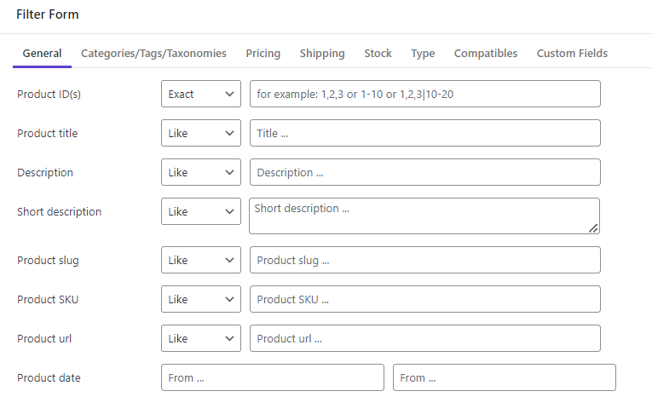The image size is (652, 420).
Task: Expand the Description operator dropdown
Action: click(x=201, y=172)
